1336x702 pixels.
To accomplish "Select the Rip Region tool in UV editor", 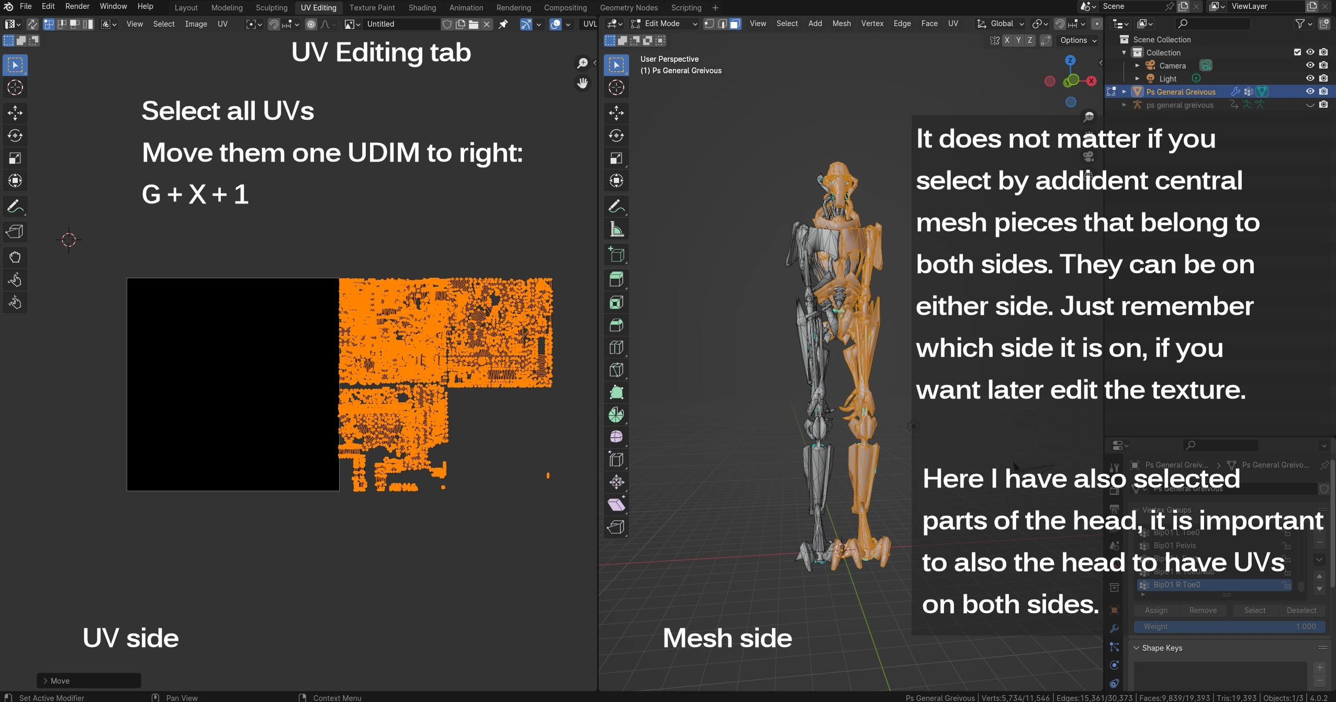I will tap(15, 231).
